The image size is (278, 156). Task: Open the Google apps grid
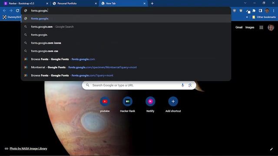[261, 27]
